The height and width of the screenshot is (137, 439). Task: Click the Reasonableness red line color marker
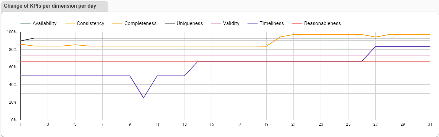coord(297,23)
